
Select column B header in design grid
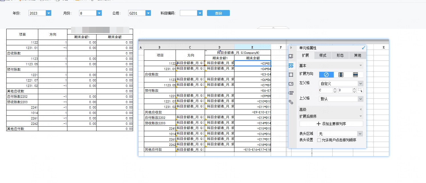(x=160, y=47)
